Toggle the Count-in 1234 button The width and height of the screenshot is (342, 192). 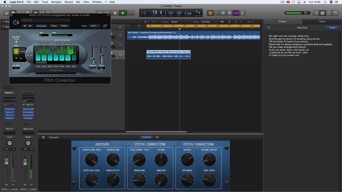click(236, 13)
